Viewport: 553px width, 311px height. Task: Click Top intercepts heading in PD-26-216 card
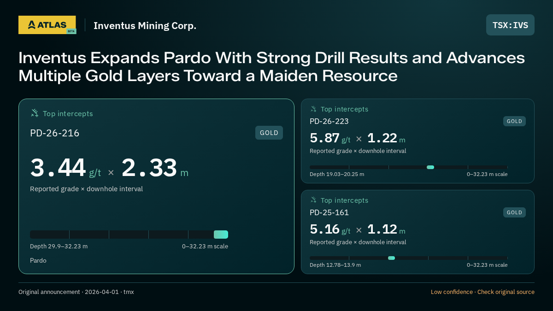click(x=68, y=113)
